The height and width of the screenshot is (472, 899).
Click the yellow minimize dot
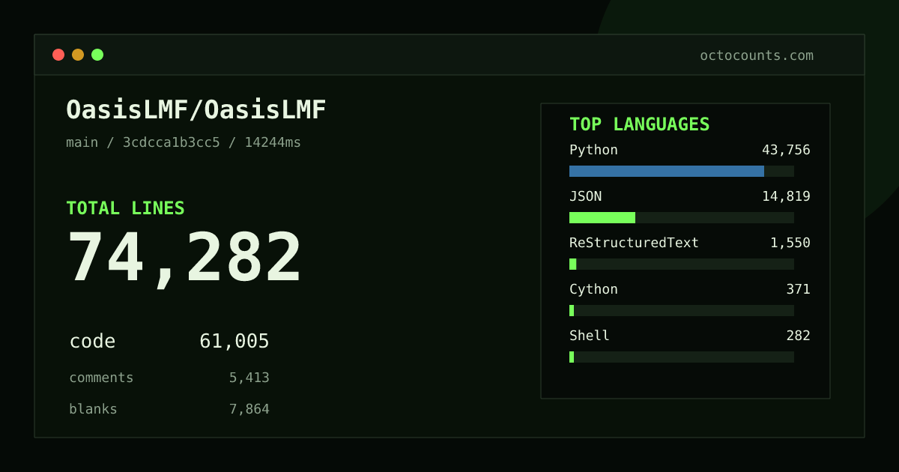pyautogui.click(x=78, y=55)
